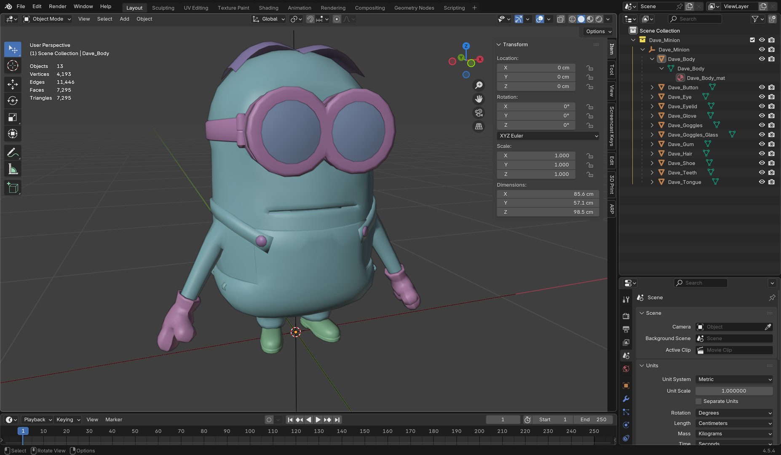
Task: Toggle the camera view icon
Action: pyautogui.click(x=479, y=112)
